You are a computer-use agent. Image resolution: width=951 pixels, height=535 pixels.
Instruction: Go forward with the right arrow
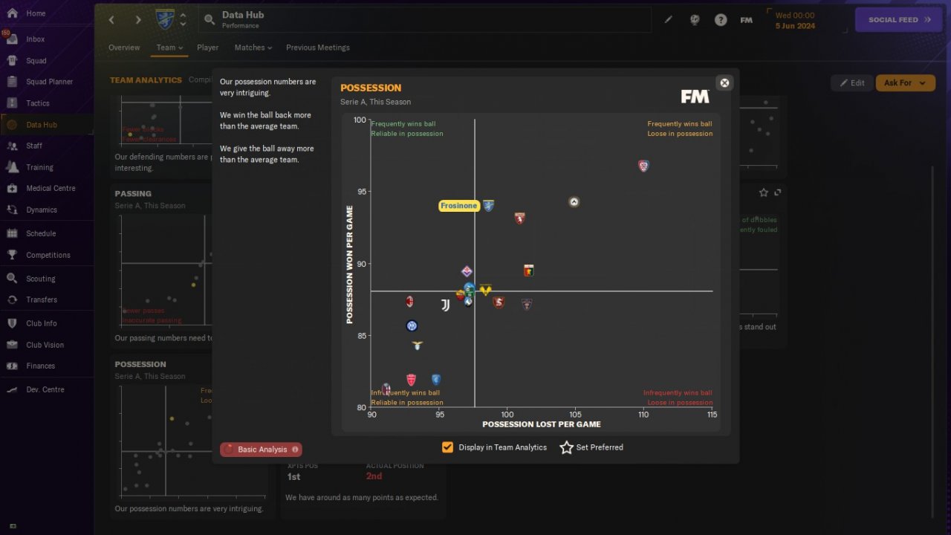click(x=137, y=20)
